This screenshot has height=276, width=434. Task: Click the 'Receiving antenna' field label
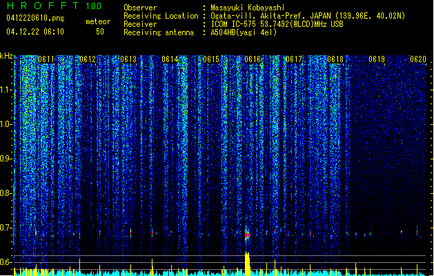pyautogui.click(x=159, y=32)
